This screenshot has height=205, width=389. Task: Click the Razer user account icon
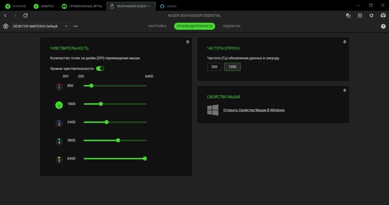(x=383, y=15)
